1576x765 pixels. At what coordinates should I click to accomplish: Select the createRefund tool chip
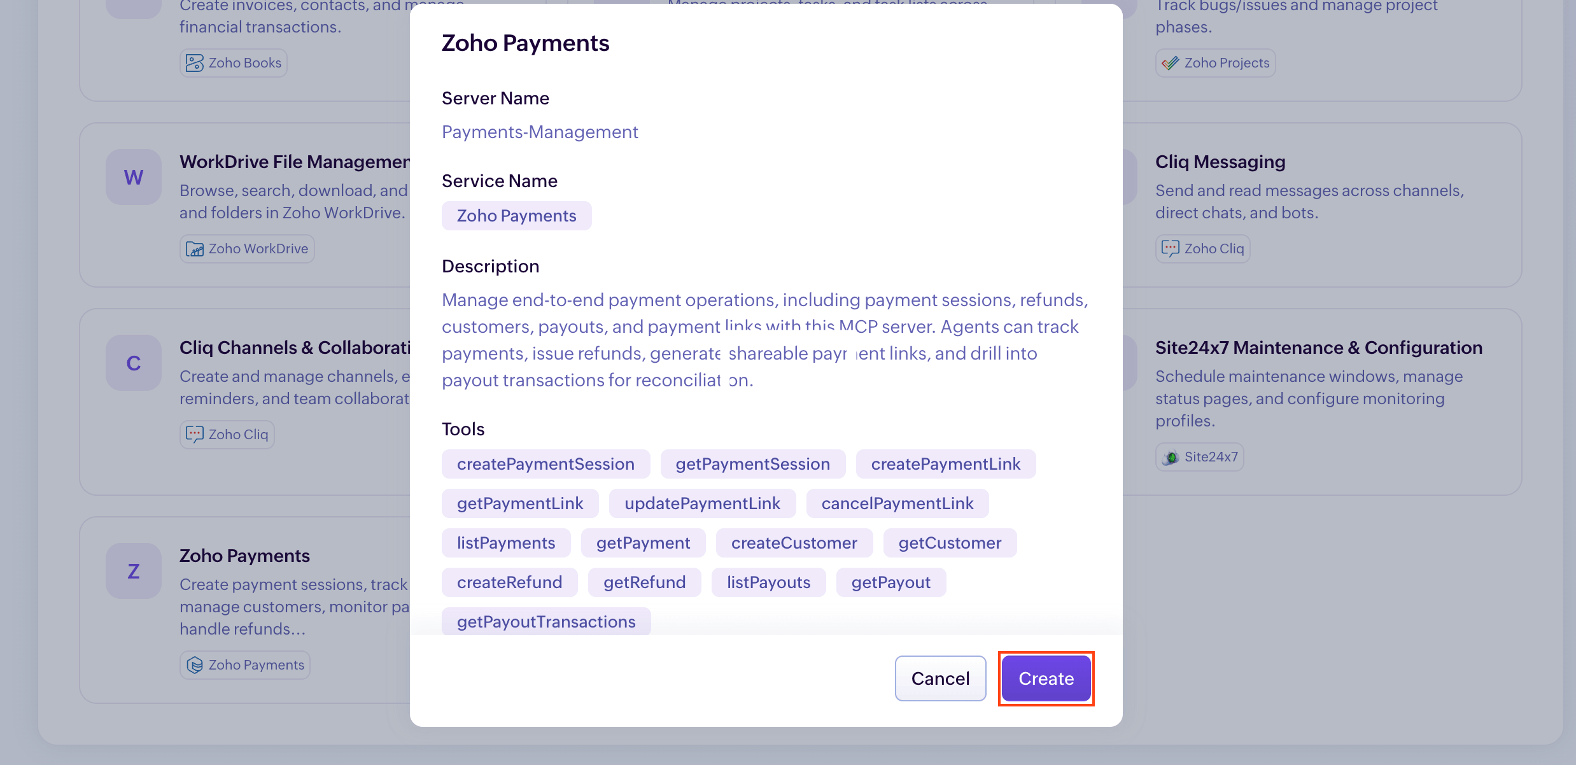[509, 582]
